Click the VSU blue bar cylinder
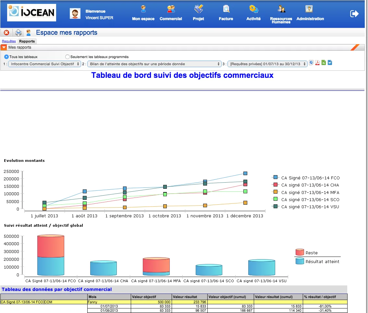 262,268
